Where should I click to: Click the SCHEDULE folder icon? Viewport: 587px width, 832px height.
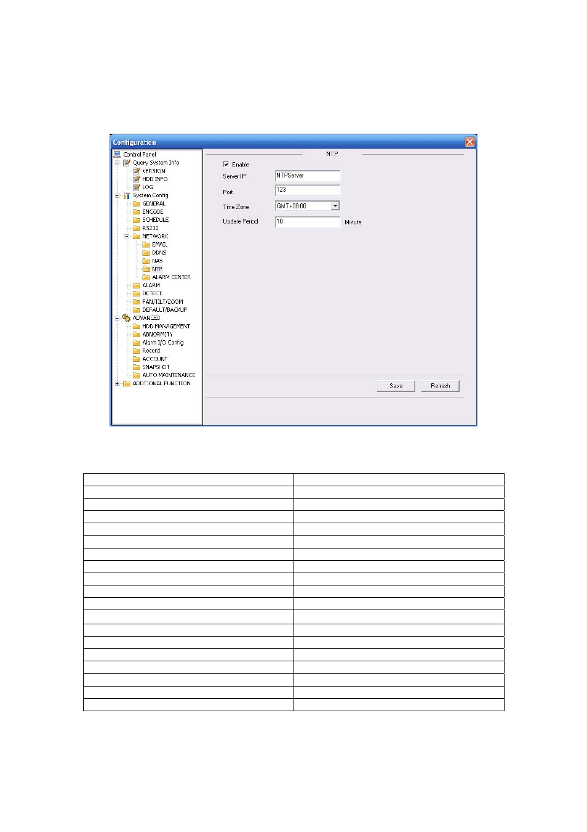137,219
